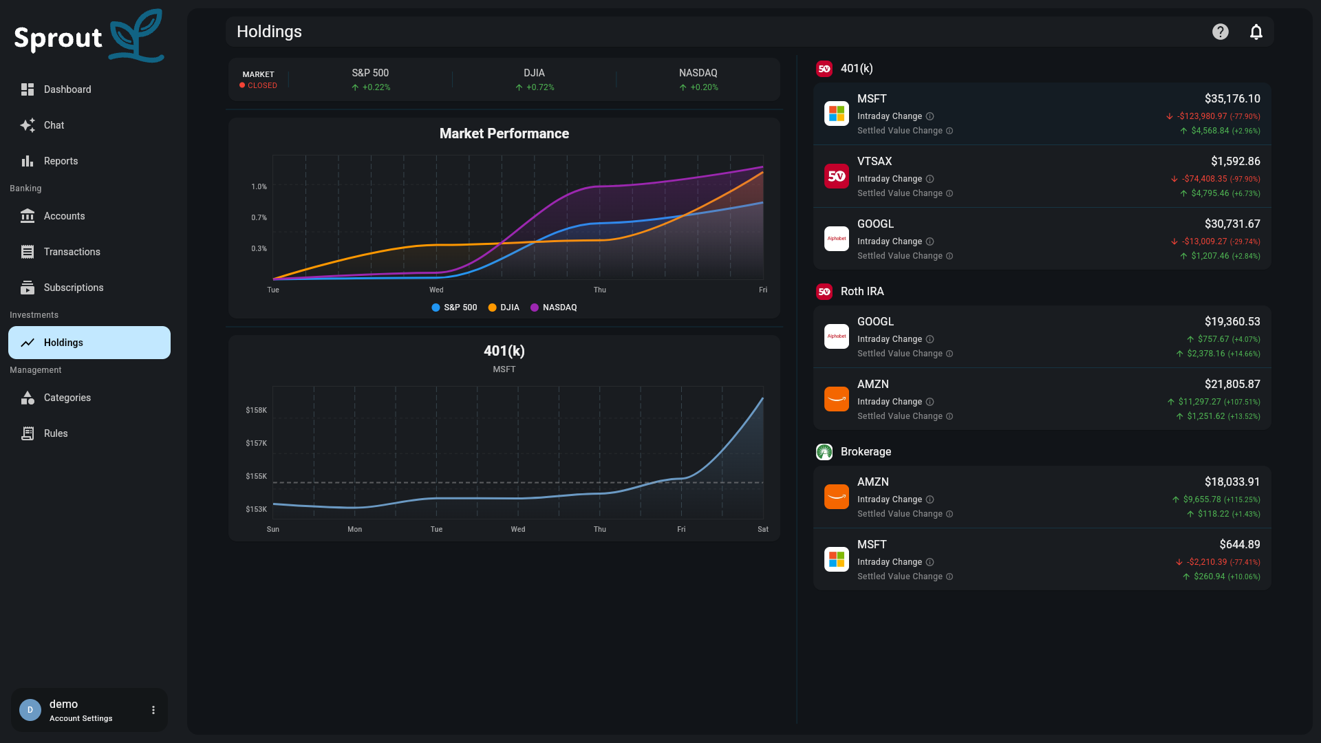Toggle S&P 500 series in chart legend
This screenshot has width=1321, height=743.
454,308
